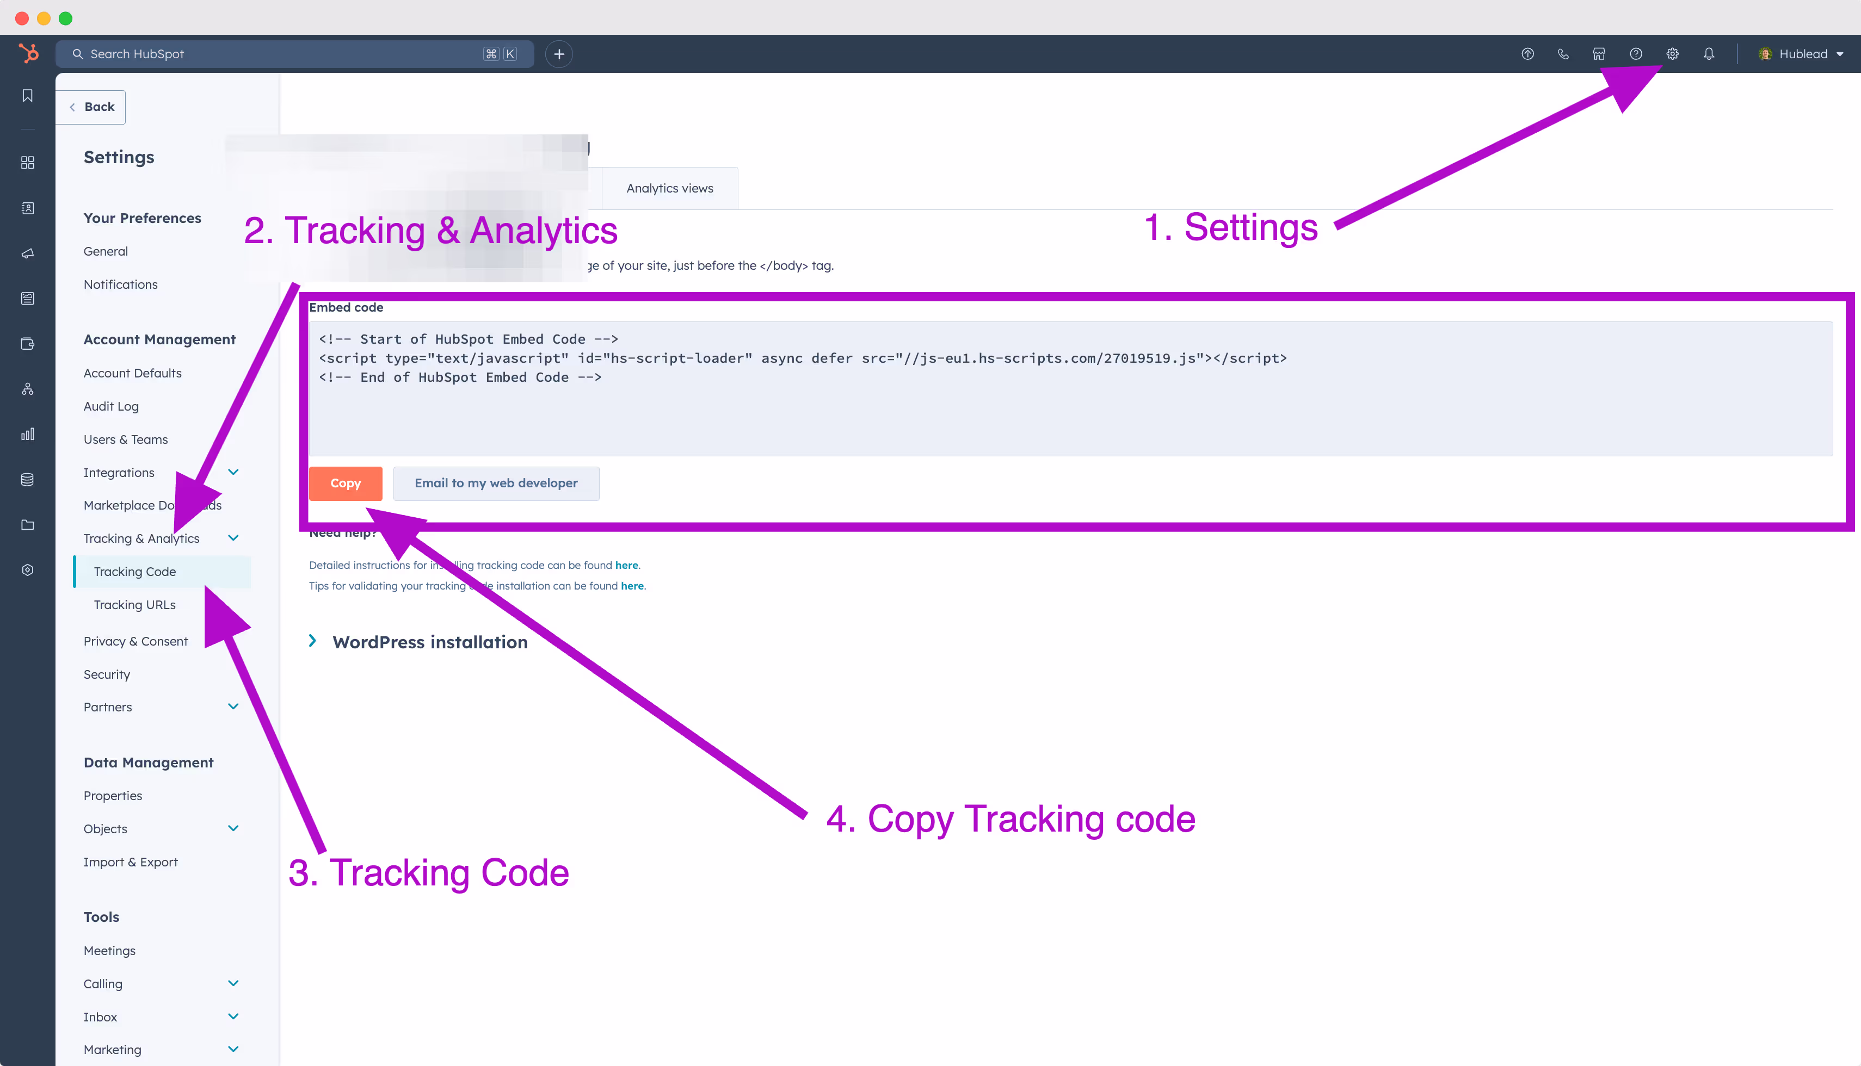Open the Automation workflow icon in left rail

[28, 389]
